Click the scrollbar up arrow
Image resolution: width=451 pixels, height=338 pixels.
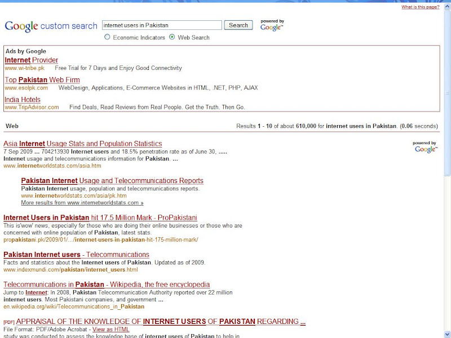point(447,6)
